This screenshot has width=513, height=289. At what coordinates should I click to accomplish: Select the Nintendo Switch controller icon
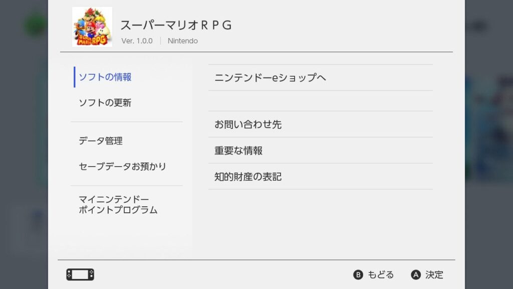click(x=80, y=274)
